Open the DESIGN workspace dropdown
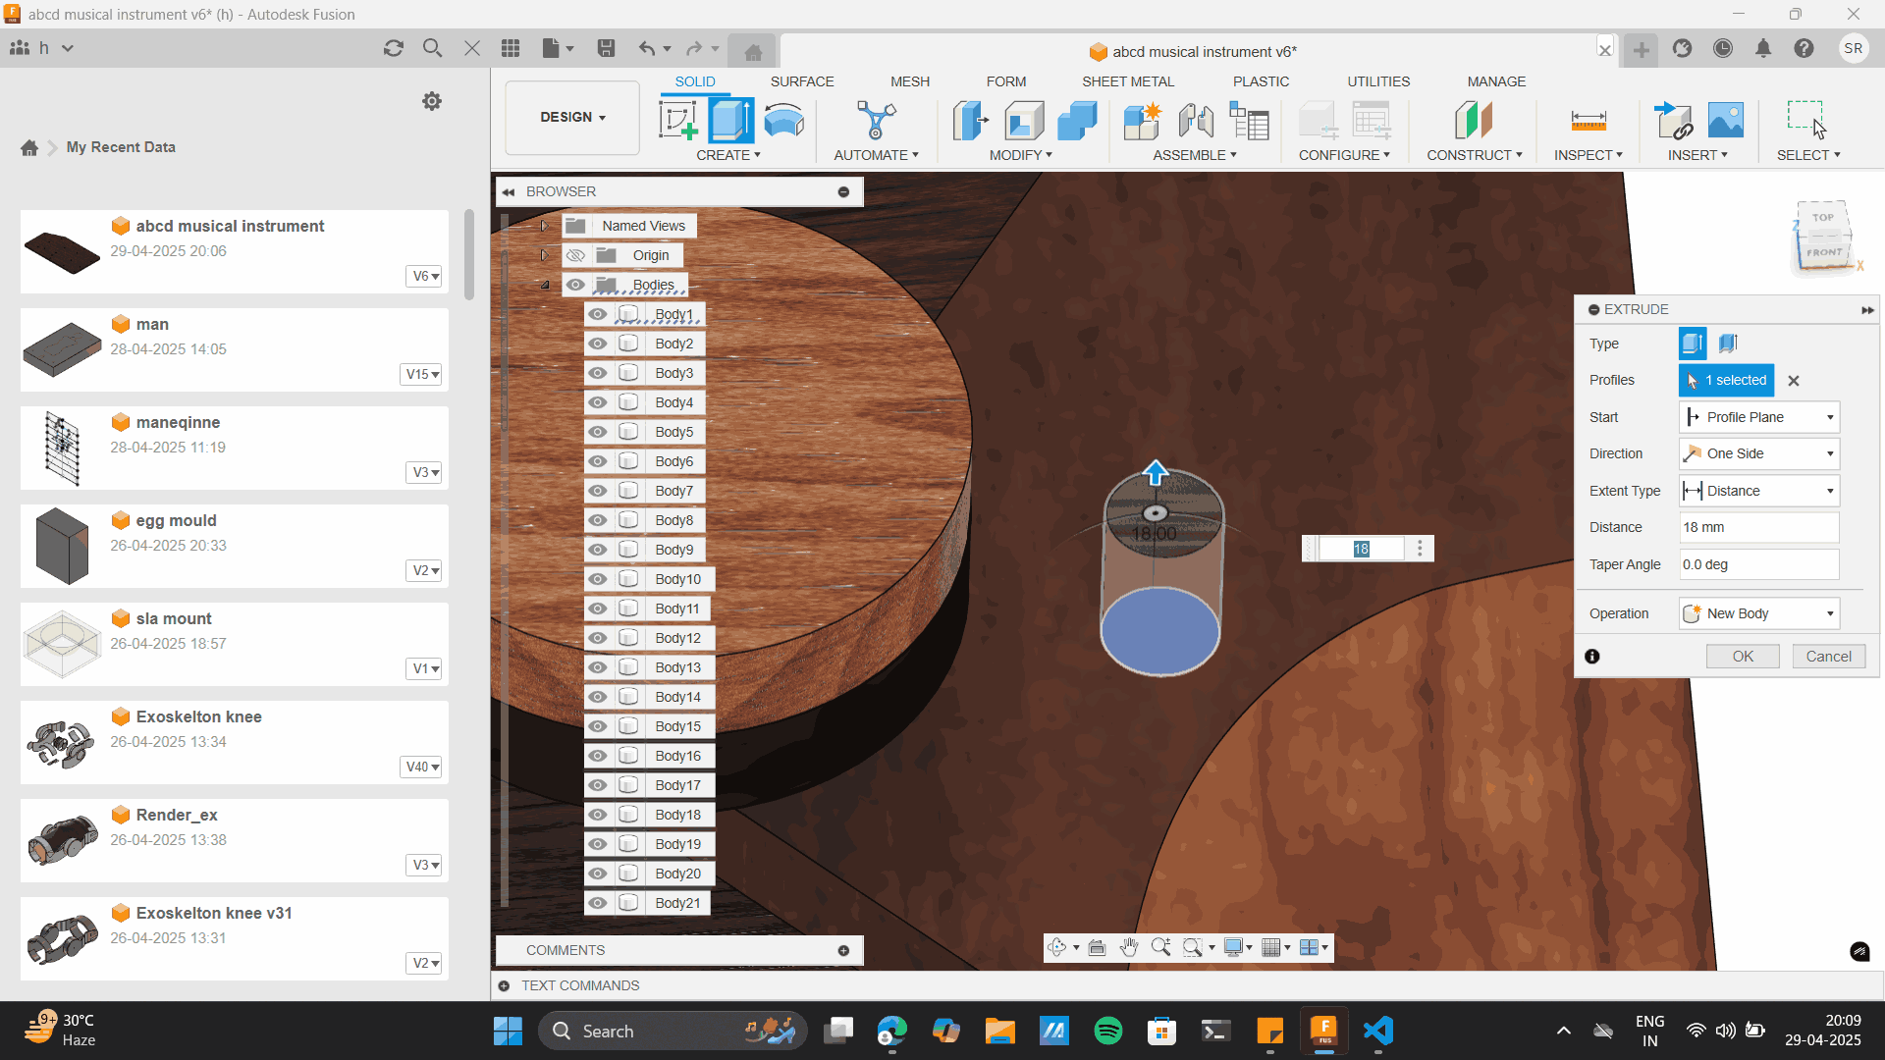Viewport: 1885px width, 1060px height. [x=572, y=117]
